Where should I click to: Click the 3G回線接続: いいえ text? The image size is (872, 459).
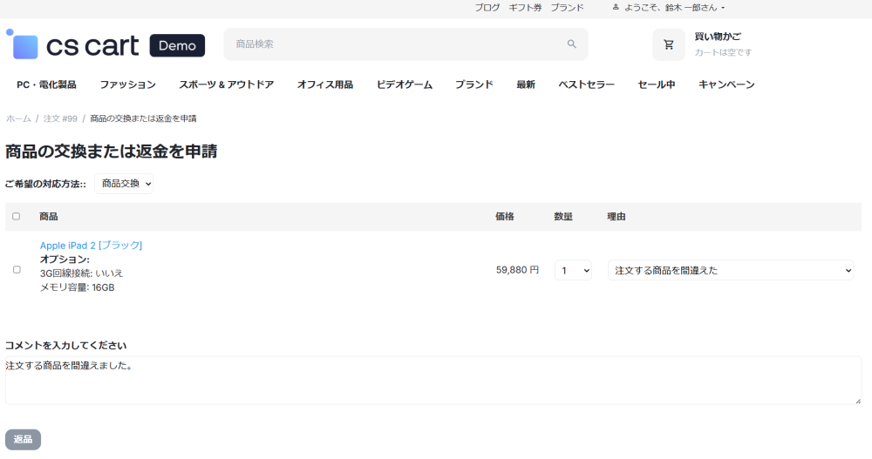pos(82,273)
